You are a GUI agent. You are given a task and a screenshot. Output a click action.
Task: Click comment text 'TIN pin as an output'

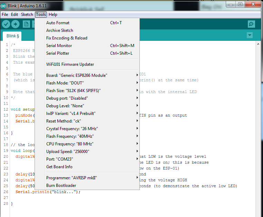[163, 115]
